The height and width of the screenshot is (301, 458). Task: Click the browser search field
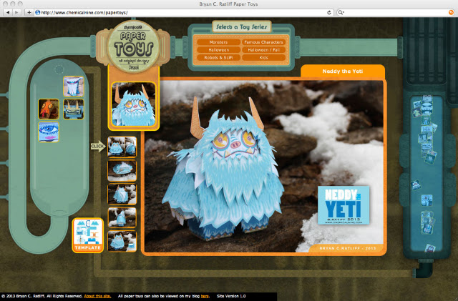point(395,12)
